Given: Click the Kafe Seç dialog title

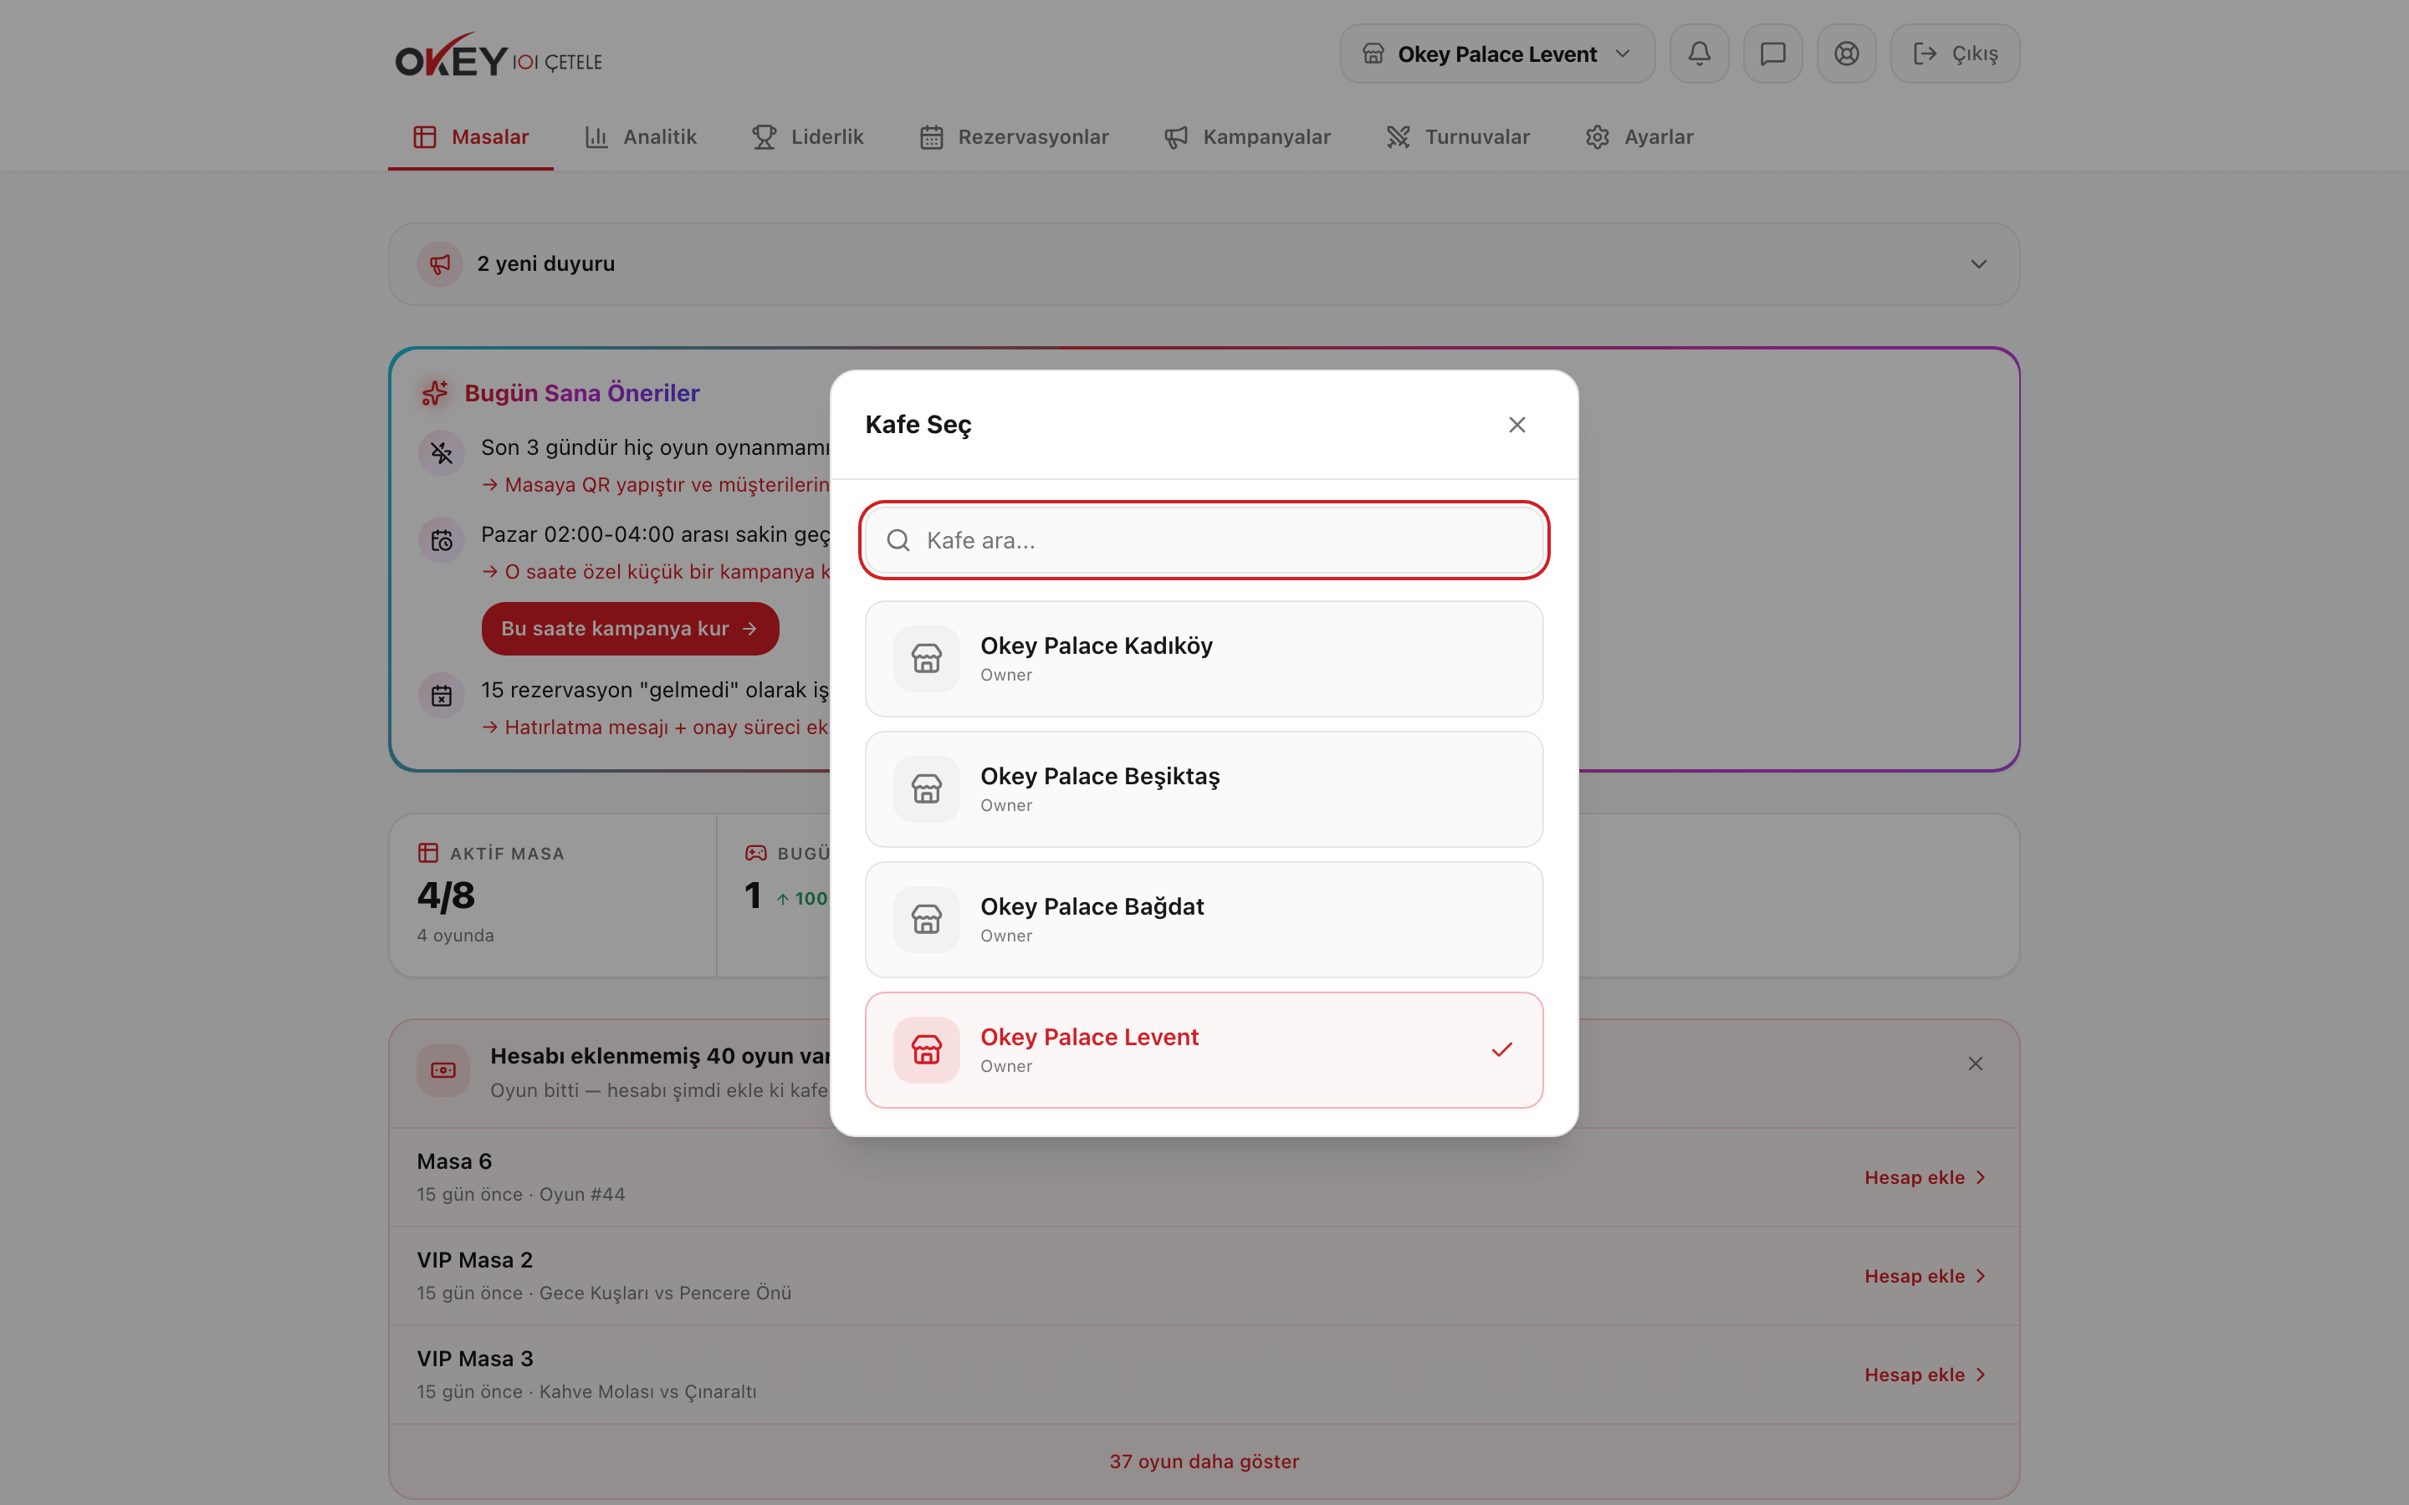Looking at the screenshot, I should pos(918,425).
